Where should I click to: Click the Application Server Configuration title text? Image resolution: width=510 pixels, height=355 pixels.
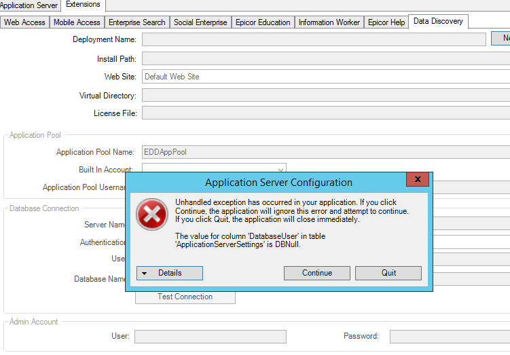[x=278, y=183]
